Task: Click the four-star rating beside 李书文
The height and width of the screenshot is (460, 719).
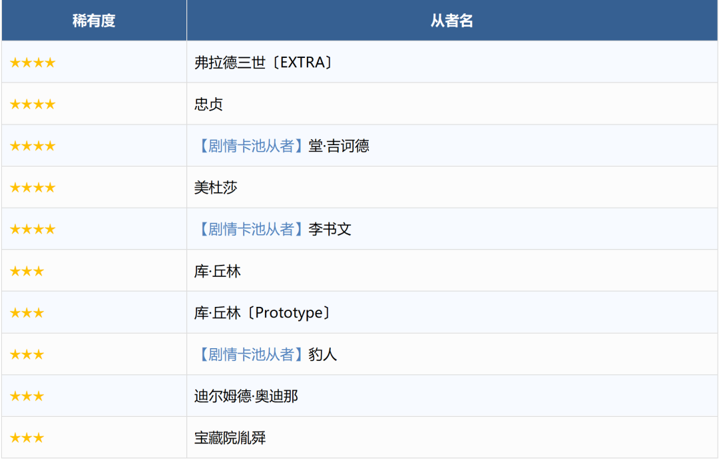Action: tap(33, 229)
